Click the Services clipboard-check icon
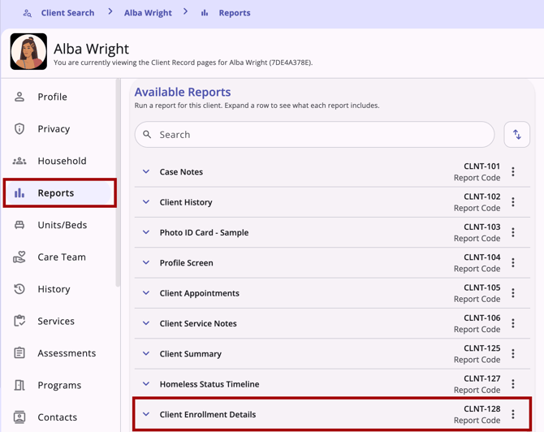 [19, 321]
